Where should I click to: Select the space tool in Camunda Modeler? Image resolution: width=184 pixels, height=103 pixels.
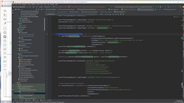(5, 19)
